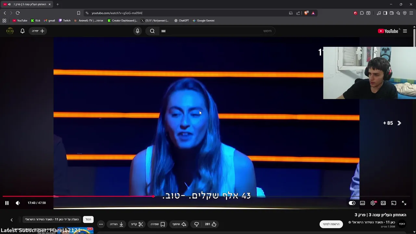Open the כאן 11 channel avatar

pyautogui.click(x=402, y=224)
